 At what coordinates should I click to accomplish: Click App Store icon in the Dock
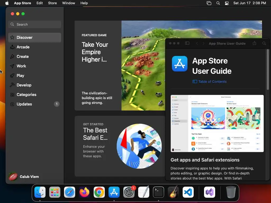pos(114,192)
